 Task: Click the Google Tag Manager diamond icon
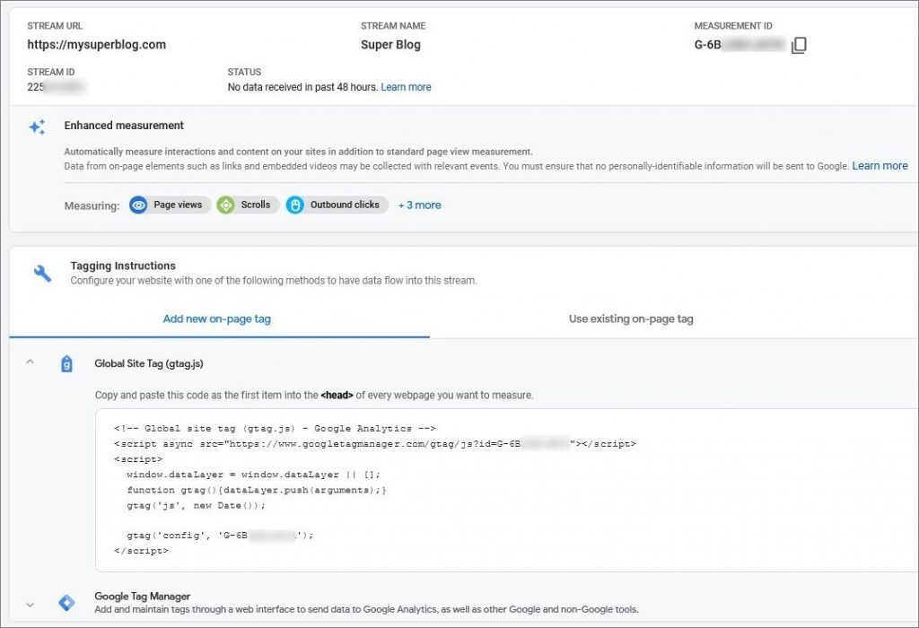[x=66, y=605]
